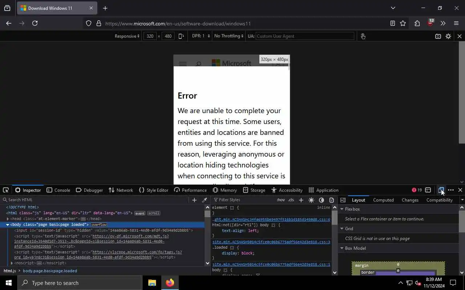Open the Network tab
Viewport: 465px width, 290px height.
coord(121,190)
